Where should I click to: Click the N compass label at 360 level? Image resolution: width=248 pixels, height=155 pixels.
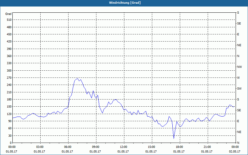238,56
